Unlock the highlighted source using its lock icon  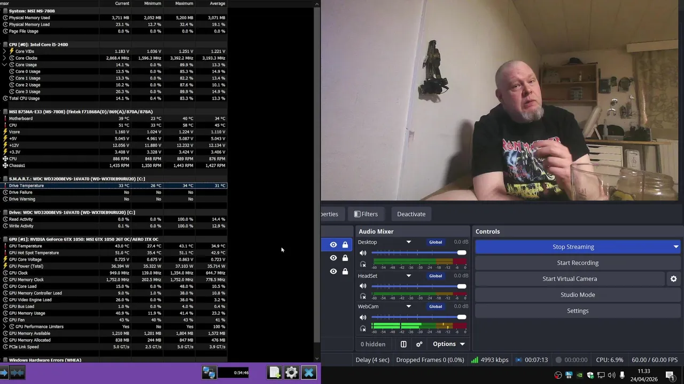(x=345, y=245)
